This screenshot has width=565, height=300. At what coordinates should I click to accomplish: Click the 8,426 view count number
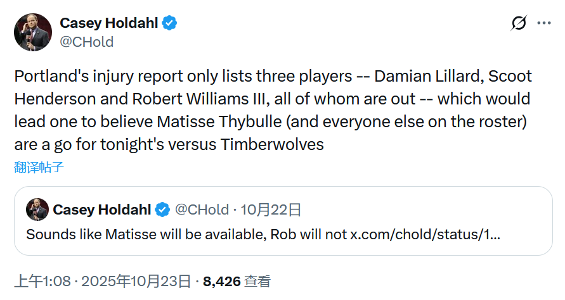pyautogui.click(x=222, y=281)
